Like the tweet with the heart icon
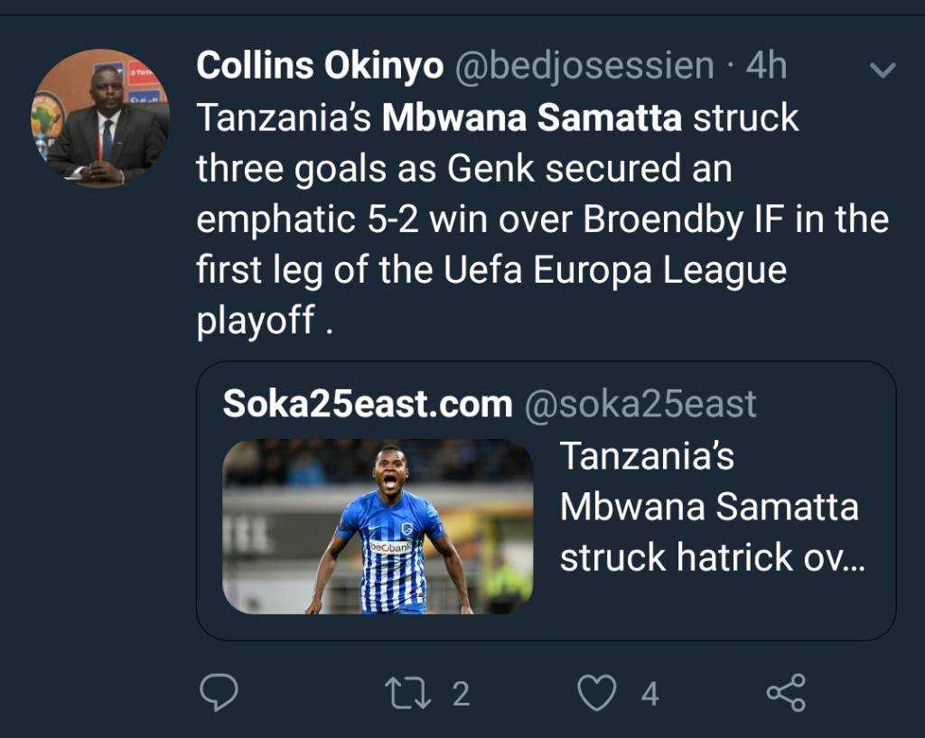 [x=597, y=693]
